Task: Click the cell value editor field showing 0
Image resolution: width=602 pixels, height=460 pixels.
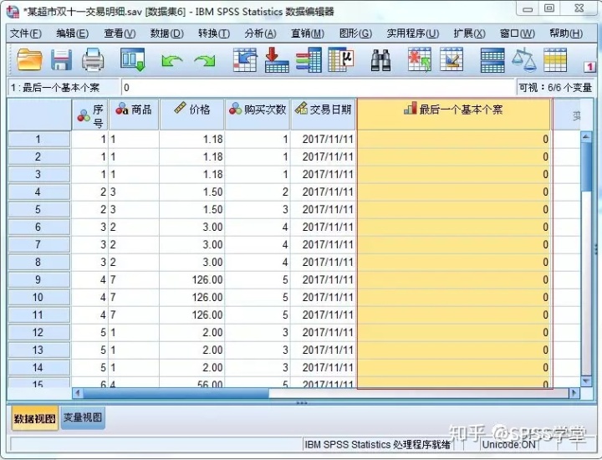Action: click(318, 88)
